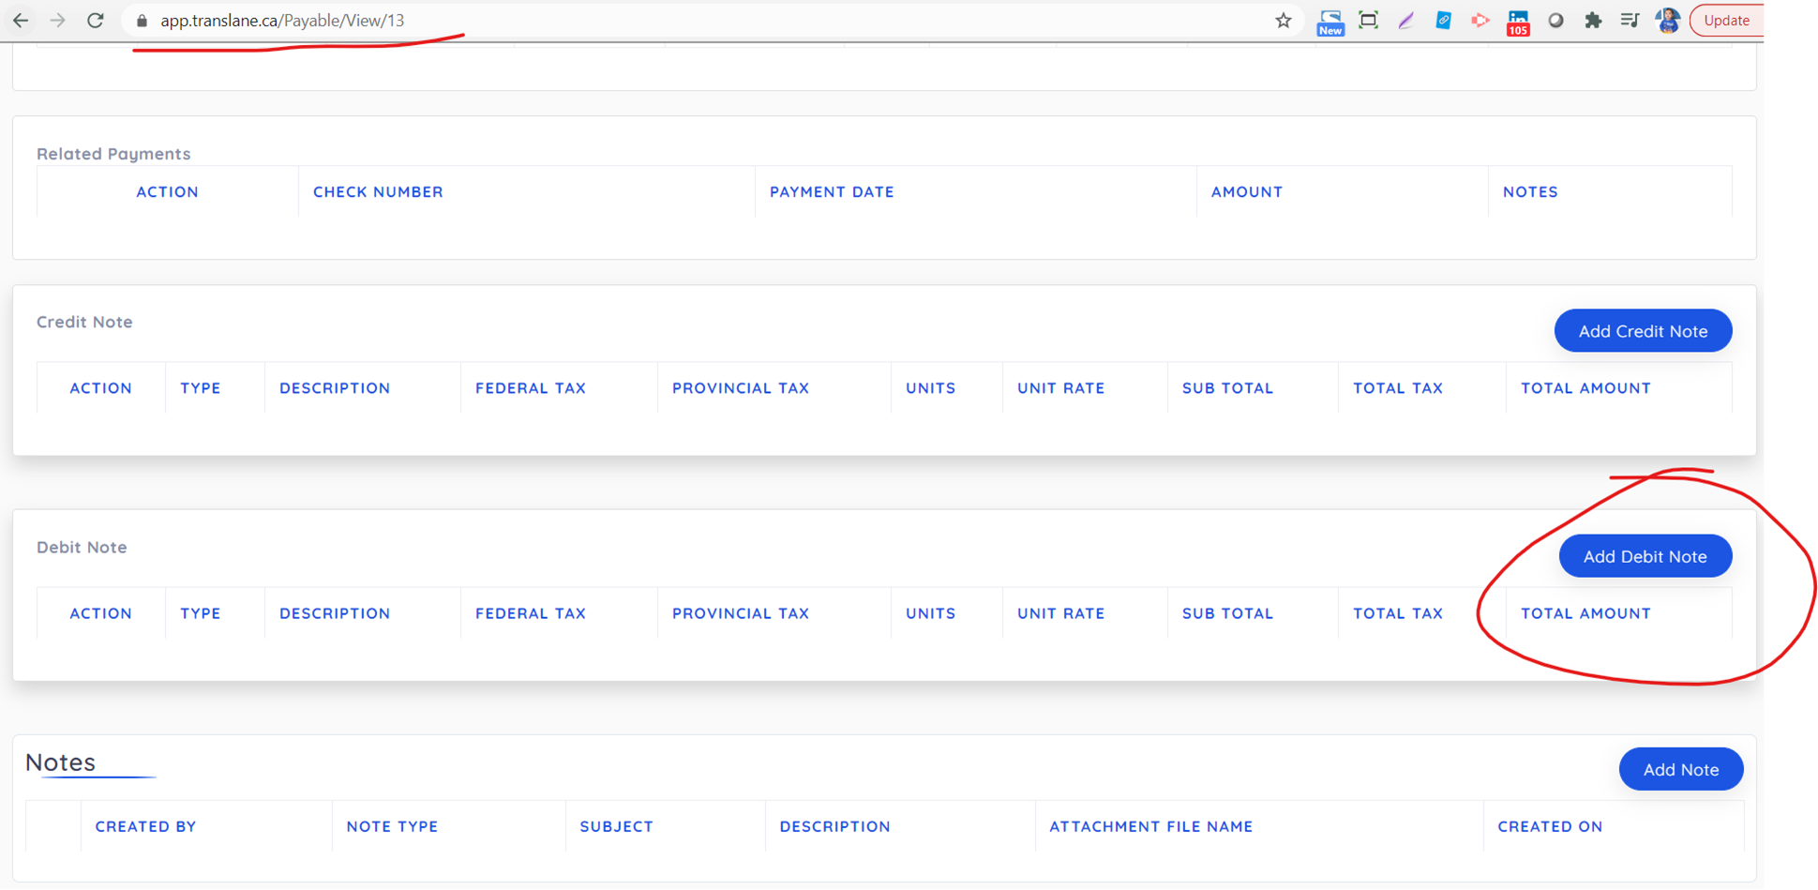Go back using the browser back arrow
Image resolution: width=1818 pixels, height=890 pixels.
coord(21,21)
